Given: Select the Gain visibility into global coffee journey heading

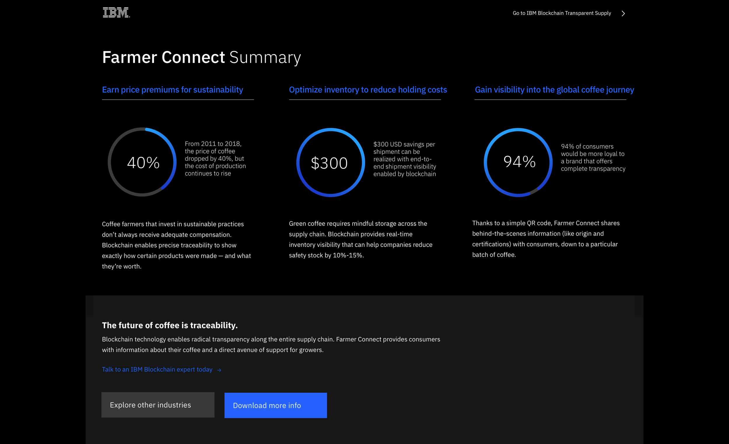Looking at the screenshot, I should (x=554, y=90).
